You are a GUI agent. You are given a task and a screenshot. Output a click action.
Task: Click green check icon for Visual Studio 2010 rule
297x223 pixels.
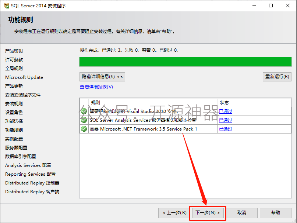pos(84,111)
